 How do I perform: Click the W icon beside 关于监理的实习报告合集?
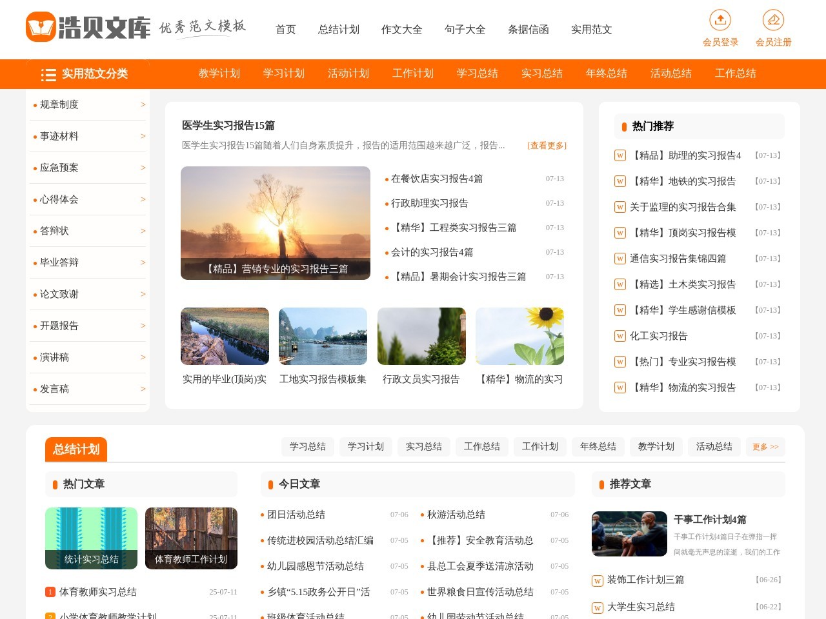coord(619,207)
